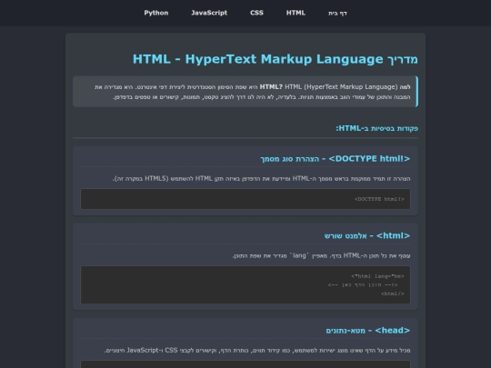Click the Hebrew comment line in html code
491x368 pixels.
tap(363, 285)
